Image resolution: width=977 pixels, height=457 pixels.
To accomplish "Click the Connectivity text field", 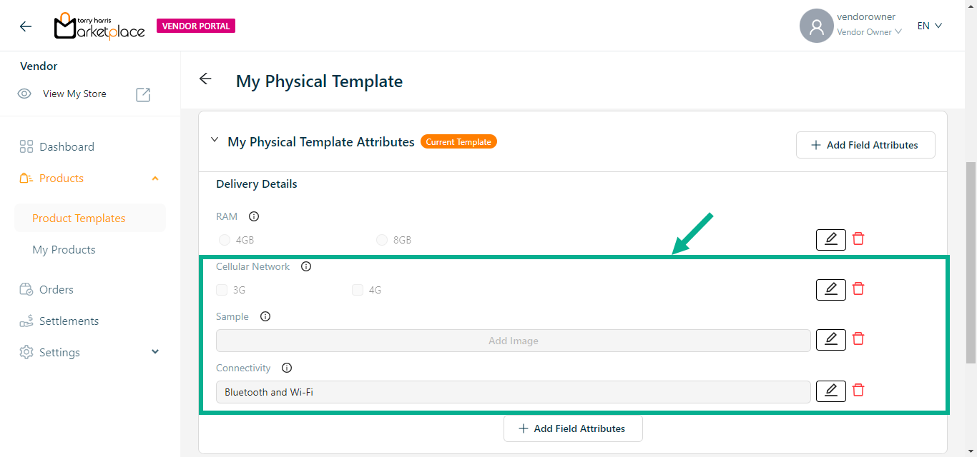I will pyautogui.click(x=513, y=392).
